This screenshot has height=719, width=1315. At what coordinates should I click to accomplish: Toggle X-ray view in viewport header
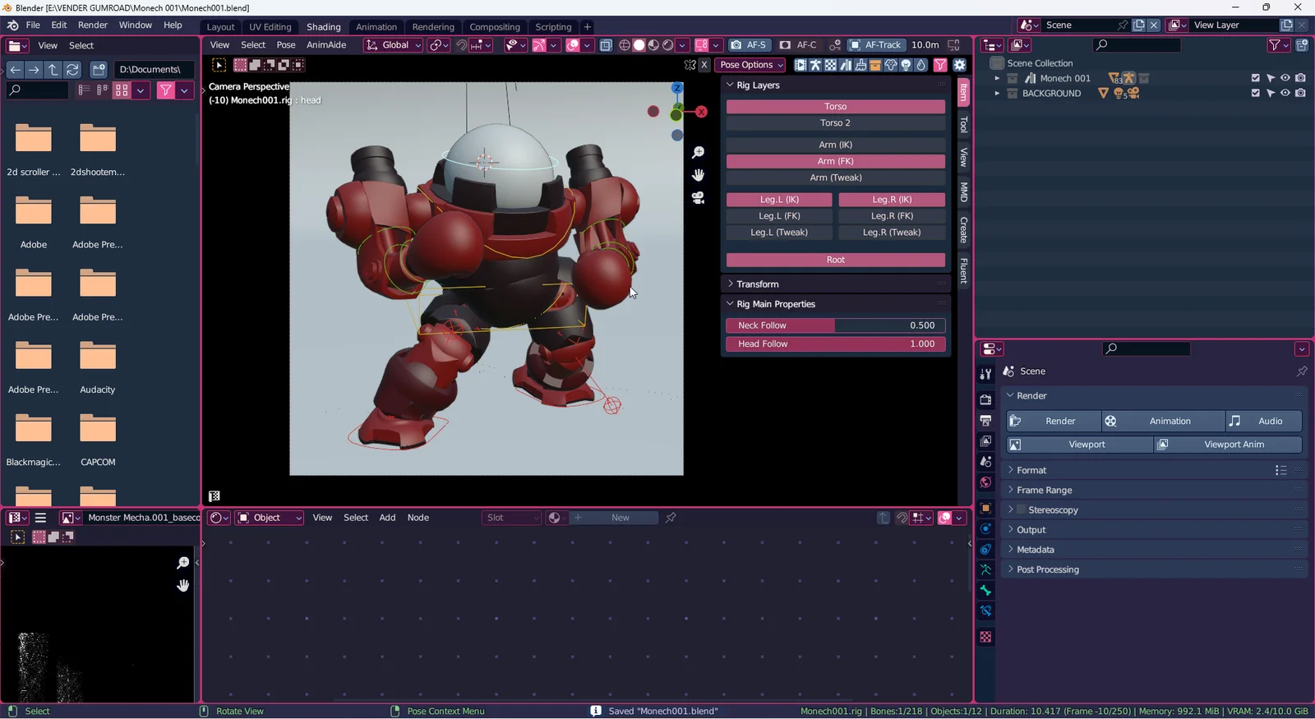pos(606,45)
